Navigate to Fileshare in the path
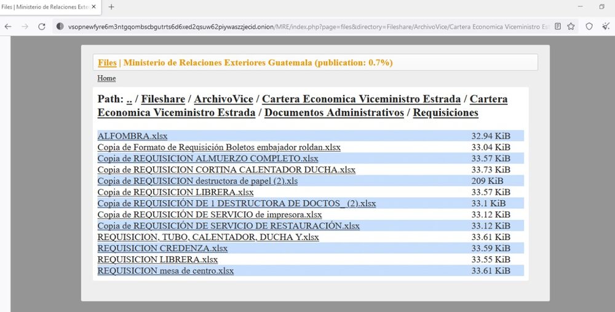This screenshot has height=312, width=615. (163, 99)
